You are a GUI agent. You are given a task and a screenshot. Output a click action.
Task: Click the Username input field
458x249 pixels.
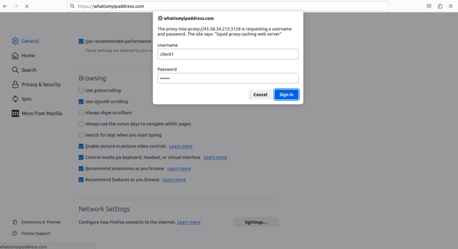(x=228, y=54)
